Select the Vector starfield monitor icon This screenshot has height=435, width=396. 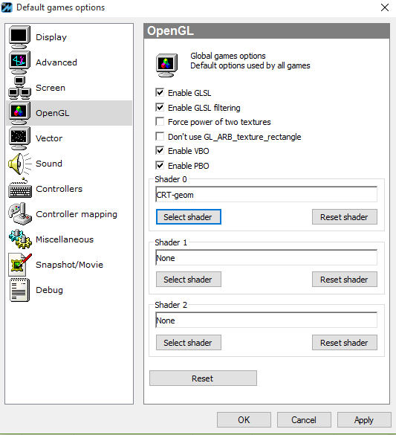pos(19,138)
